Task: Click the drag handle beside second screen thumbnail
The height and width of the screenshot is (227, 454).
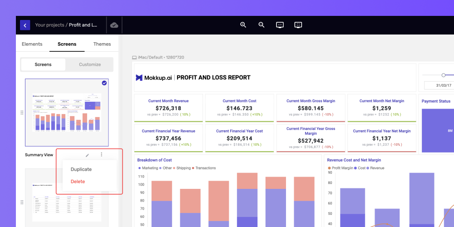Action: point(22,202)
